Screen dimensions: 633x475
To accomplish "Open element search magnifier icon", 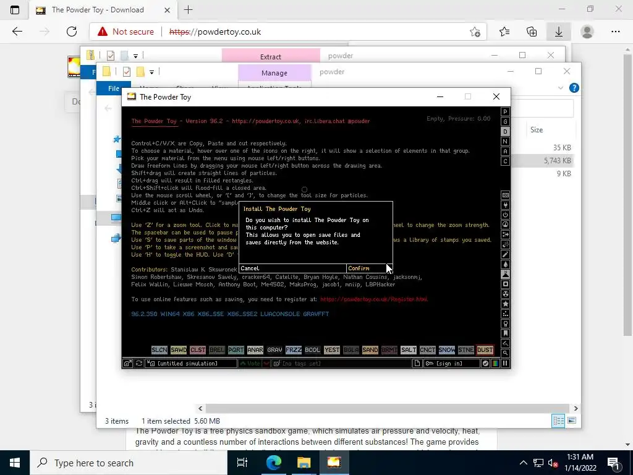I will click(505, 353).
